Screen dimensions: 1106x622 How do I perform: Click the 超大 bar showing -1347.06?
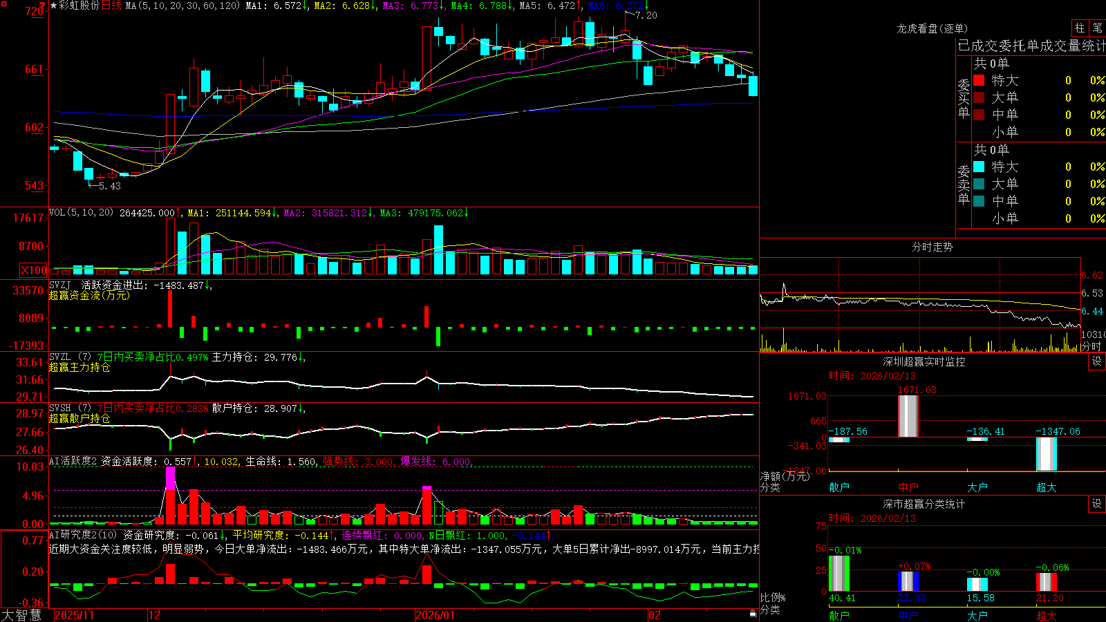(x=1047, y=454)
